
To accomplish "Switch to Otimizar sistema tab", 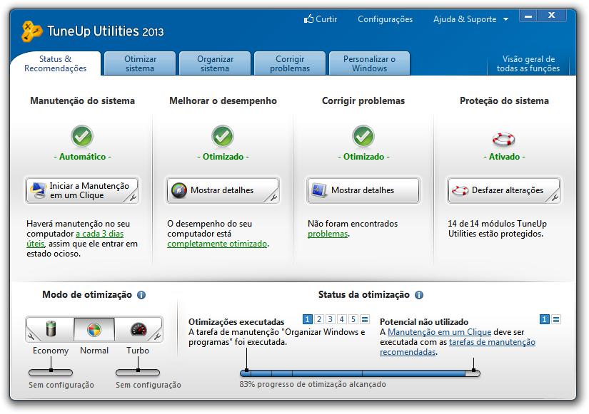I will tap(140, 63).
